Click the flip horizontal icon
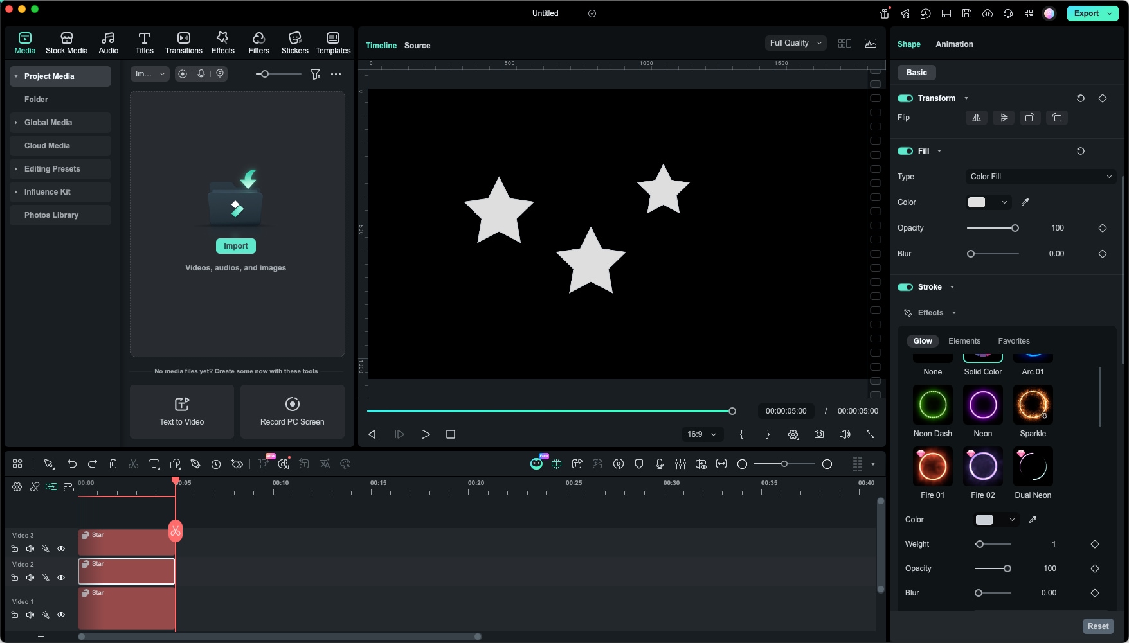 click(x=976, y=118)
